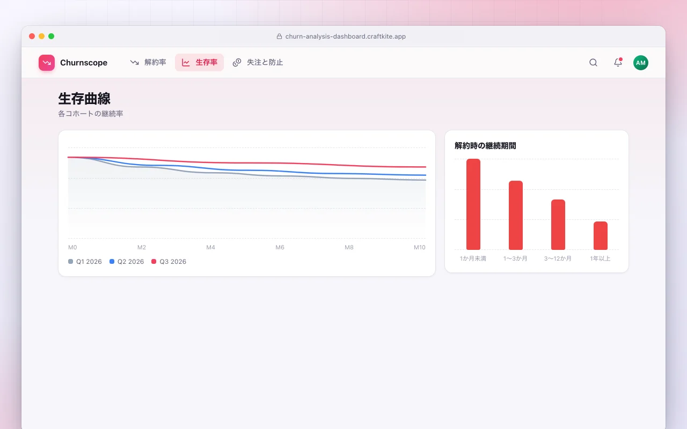Select the 3〜12か月 bar

click(x=558, y=225)
